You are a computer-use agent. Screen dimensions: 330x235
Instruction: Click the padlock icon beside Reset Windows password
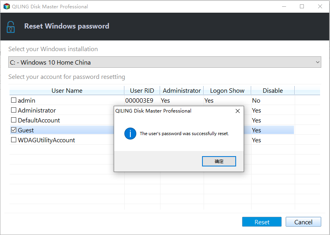point(11,27)
